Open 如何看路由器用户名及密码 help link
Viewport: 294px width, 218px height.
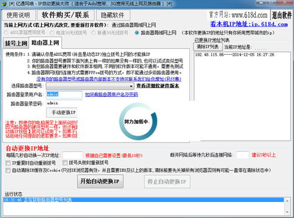(111, 94)
